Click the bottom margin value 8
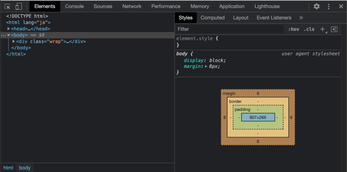Screen dimensions: 347x172 (x=258, y=141)
